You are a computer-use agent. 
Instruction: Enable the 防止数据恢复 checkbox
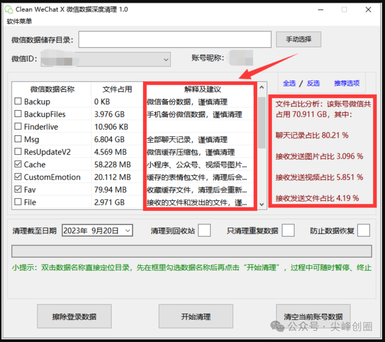[x=364, y=230]
